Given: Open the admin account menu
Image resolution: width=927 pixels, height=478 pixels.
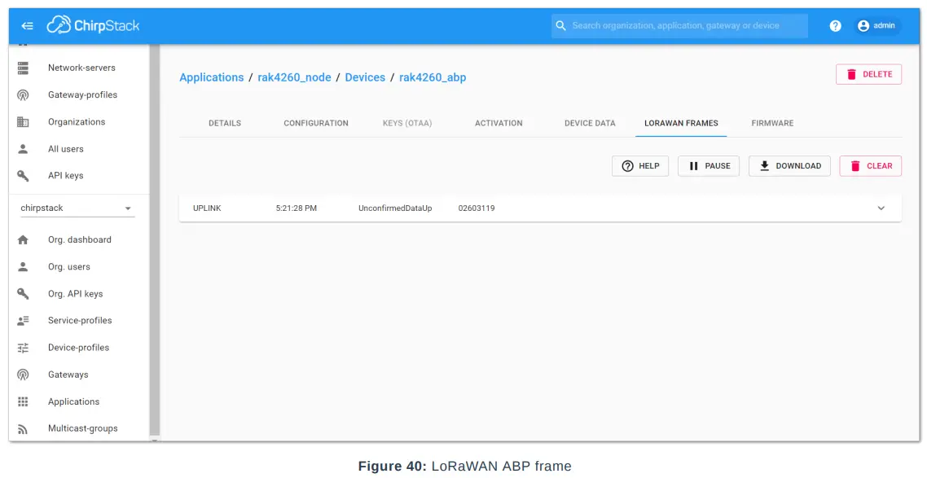Looking at the screenshot, I should click(876, 25).
